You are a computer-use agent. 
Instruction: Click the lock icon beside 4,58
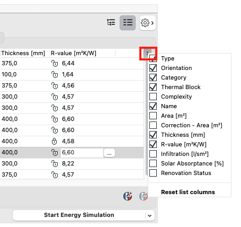[x=55, y=141]
